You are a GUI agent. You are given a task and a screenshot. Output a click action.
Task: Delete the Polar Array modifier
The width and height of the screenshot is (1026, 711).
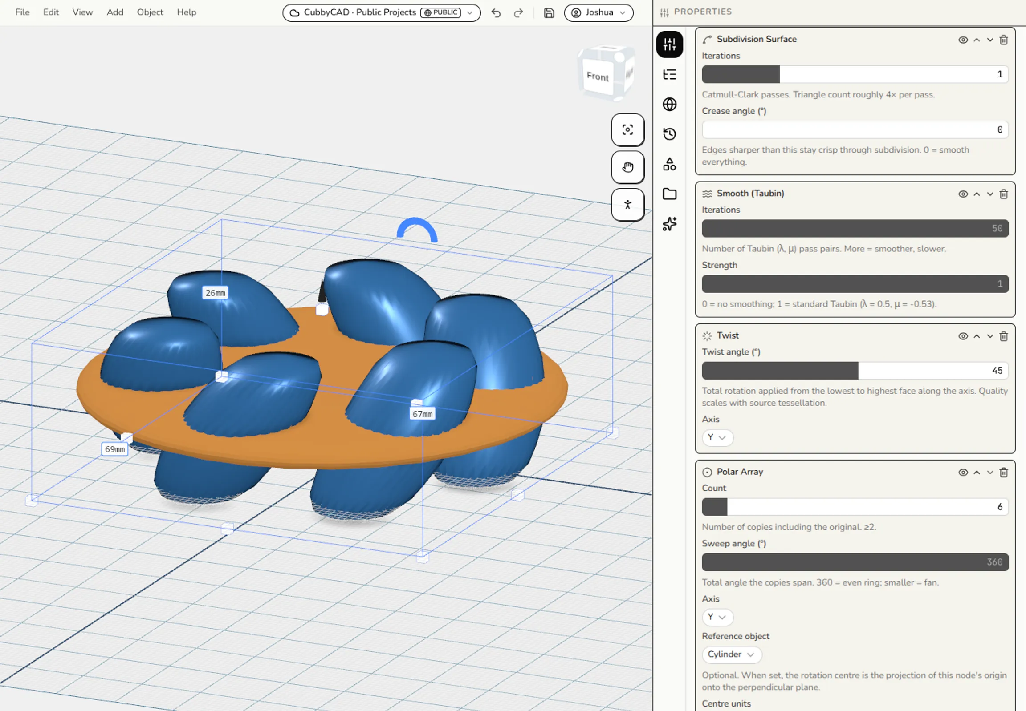1004,473
